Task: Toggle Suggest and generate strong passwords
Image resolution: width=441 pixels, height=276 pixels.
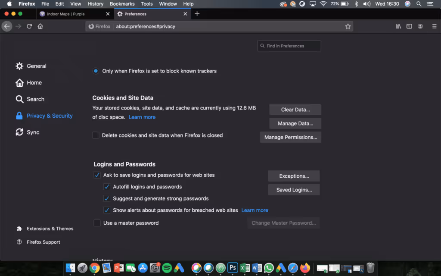Action: 107,198
